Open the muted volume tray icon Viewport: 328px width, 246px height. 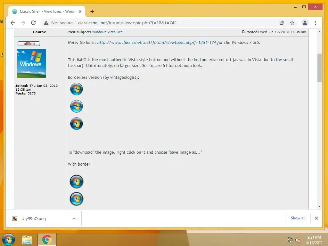298,240
